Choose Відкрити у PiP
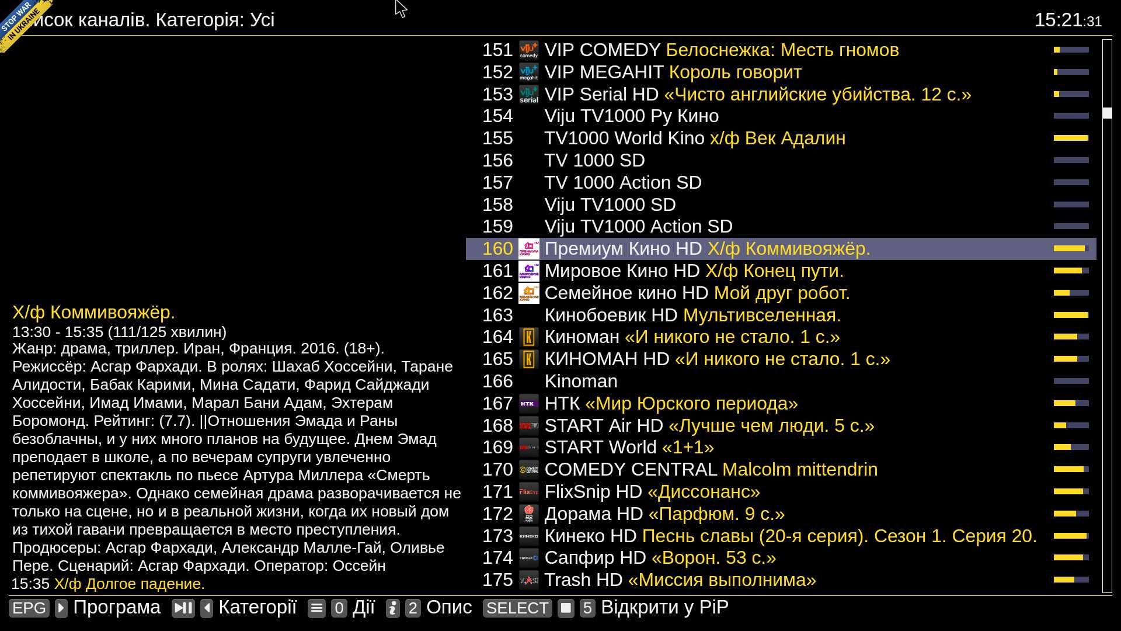The height and width of the screenshot is (631, 1121). click(664, 608)
